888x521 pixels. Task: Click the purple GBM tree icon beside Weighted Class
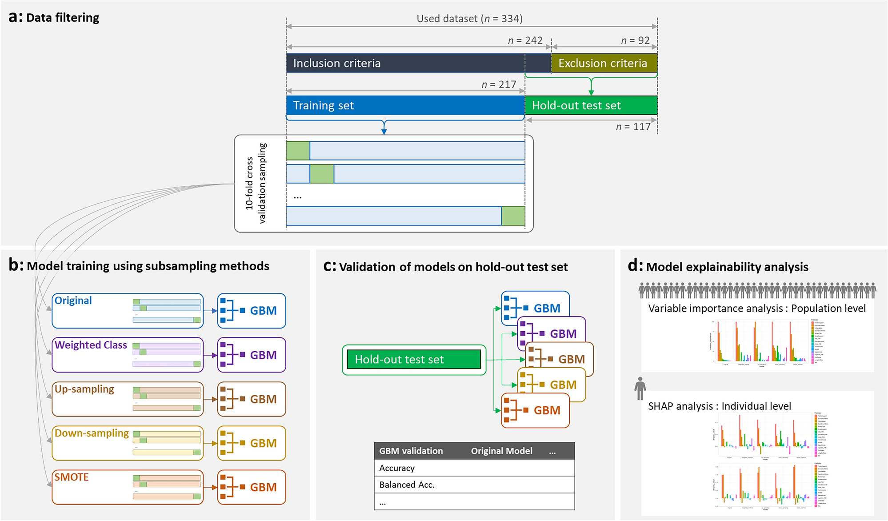(x=232, y=355)
